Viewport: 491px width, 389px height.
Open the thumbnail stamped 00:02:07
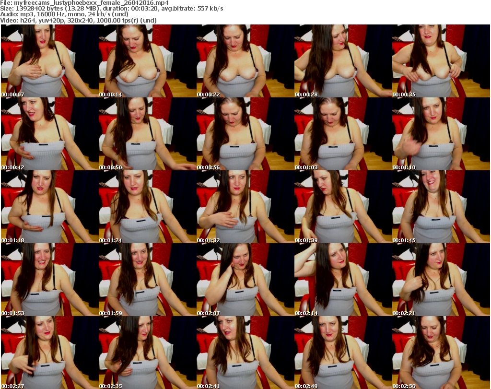point(245,280)
